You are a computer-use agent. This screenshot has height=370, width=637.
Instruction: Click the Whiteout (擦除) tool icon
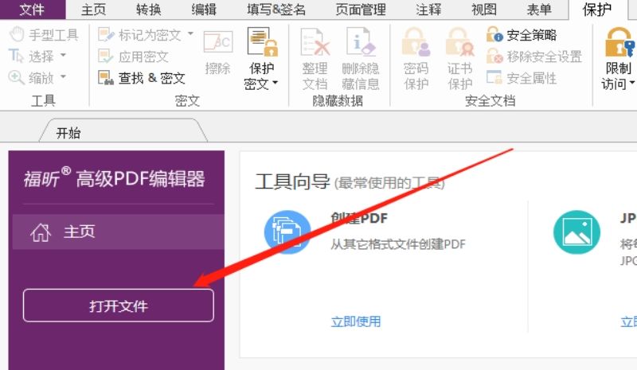point(218,42)
